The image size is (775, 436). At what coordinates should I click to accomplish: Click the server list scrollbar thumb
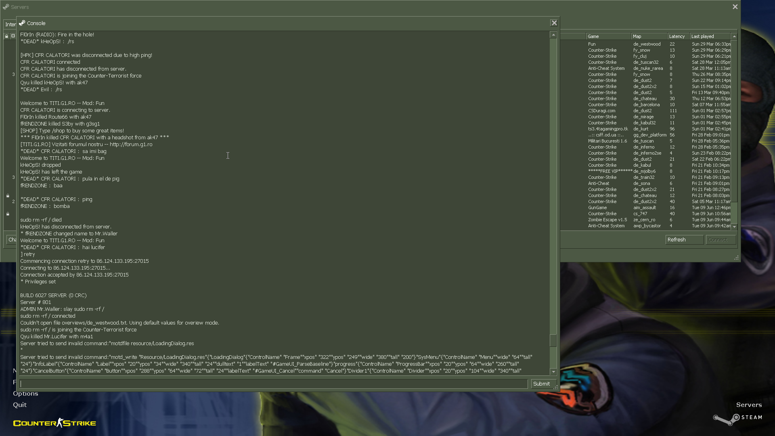tap(734, 212)
